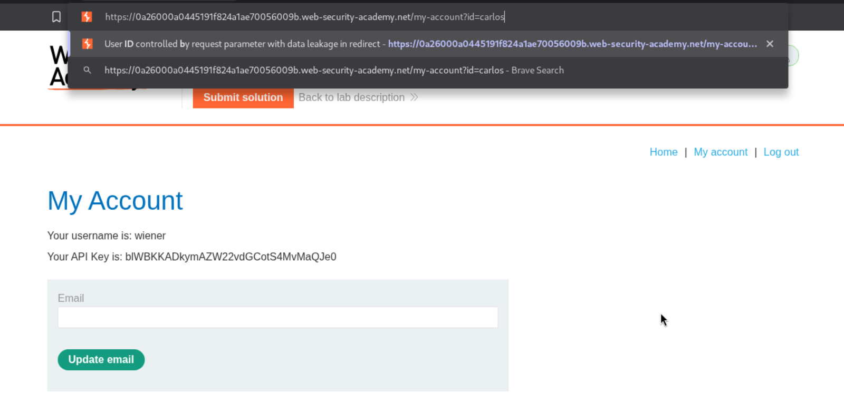Go to the Home link
Image resolution: width=844 pixels, height=403 pixels.
[663, 152]
